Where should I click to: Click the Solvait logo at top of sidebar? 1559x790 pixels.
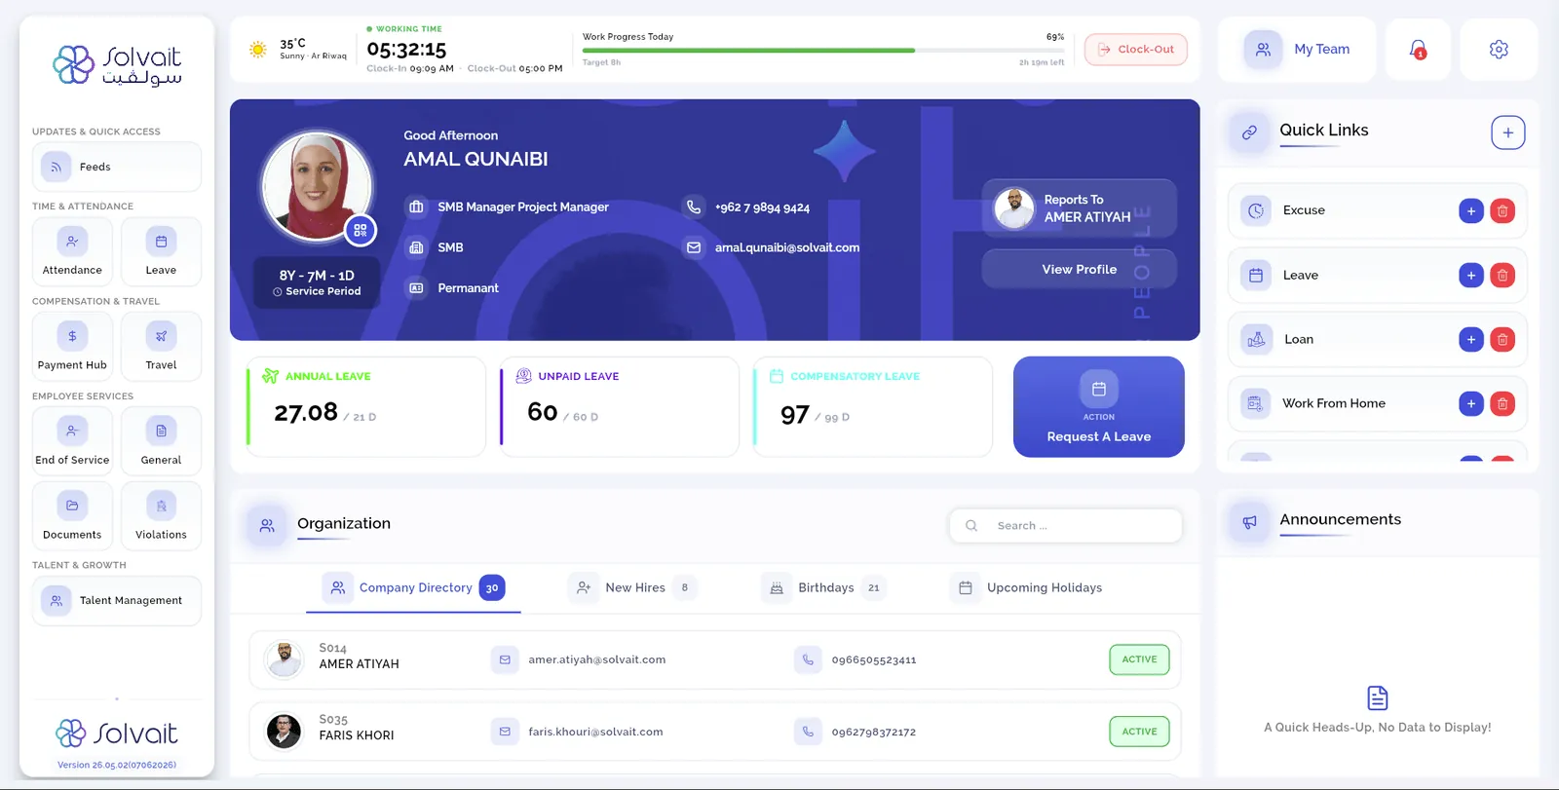pos(117,65)
